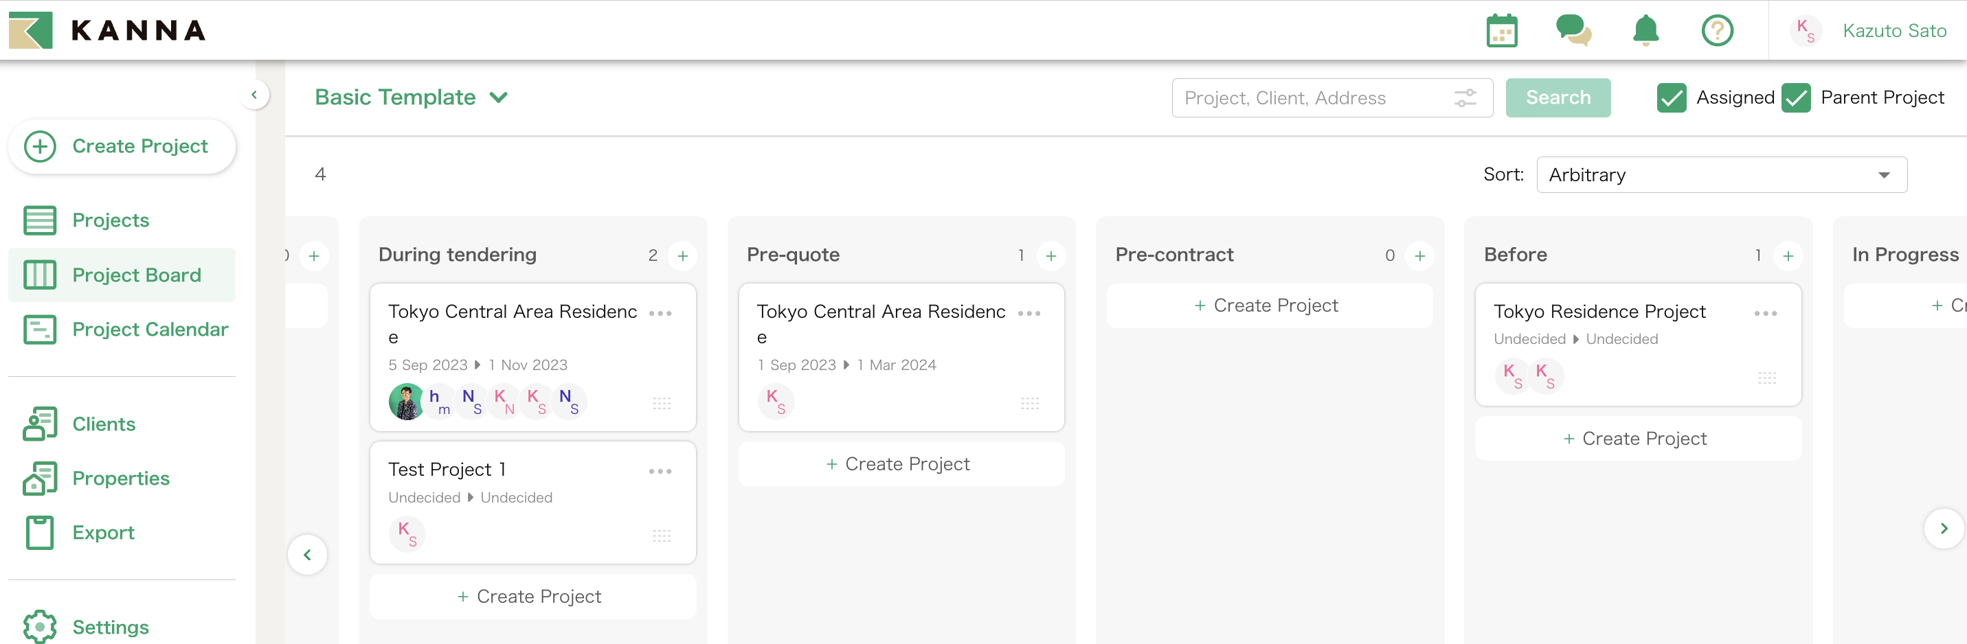Open three-dot menu on Test Project 1
Image resolution: width=1967 pixels, height=644 pixels.
660,472
